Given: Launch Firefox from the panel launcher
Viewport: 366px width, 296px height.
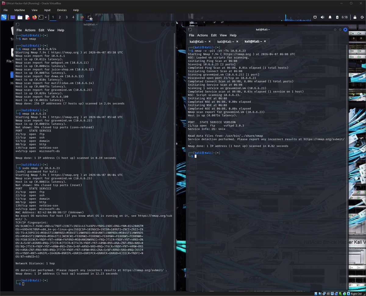Looking at the screenshot, I should coord(34,17).
